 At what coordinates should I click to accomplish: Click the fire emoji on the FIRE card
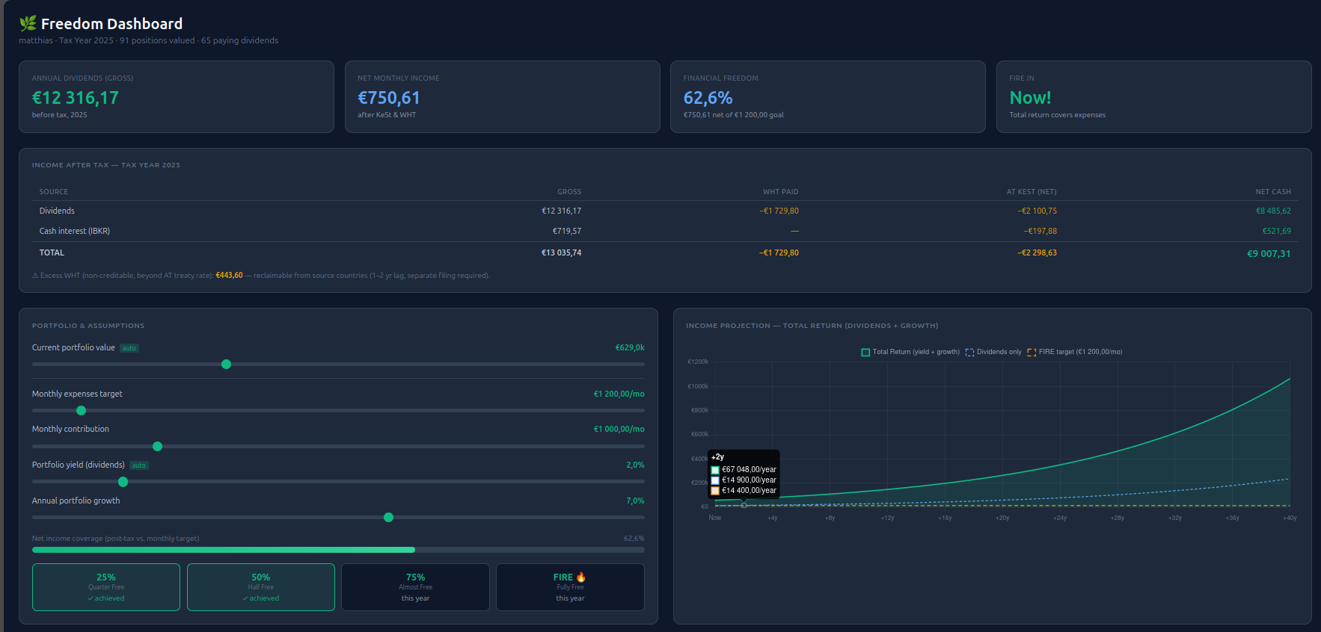pyautogui.click(x=581, y=577)
